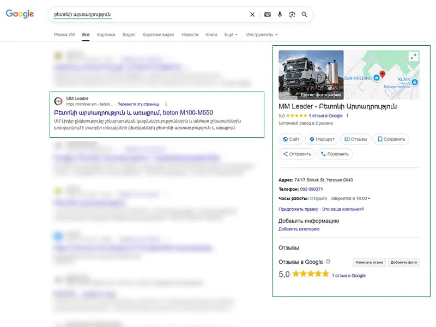Run search with the magnifier icon
Screen dimensions: 436x327
[x=305, y=15]
